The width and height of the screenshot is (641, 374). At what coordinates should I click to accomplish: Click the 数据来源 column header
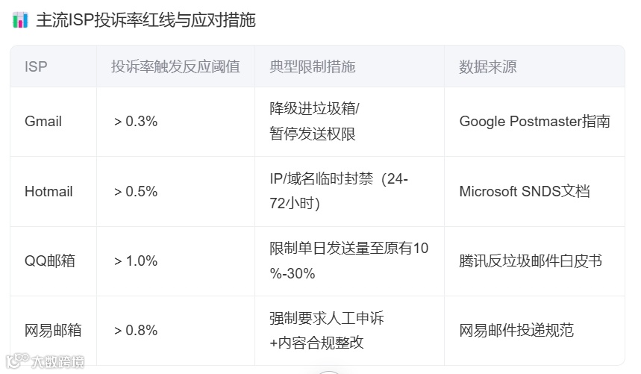(x=488, y=66)
